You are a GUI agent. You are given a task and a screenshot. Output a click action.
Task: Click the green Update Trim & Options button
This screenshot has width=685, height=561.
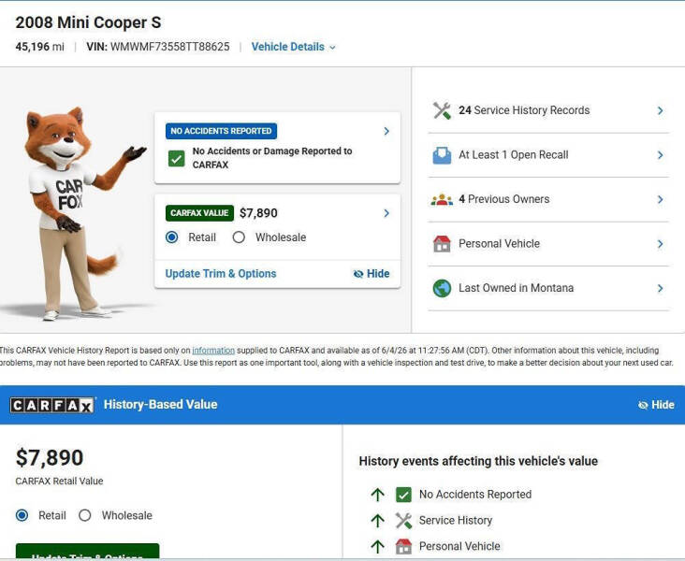point(87,552)
